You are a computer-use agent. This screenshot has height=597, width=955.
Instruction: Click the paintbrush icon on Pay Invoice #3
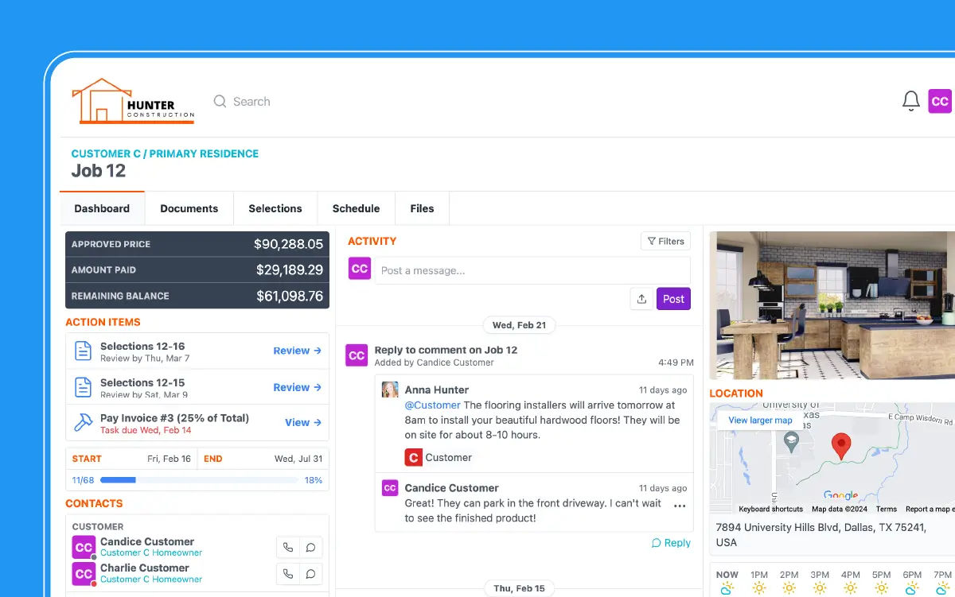click(x=84, y=422)
